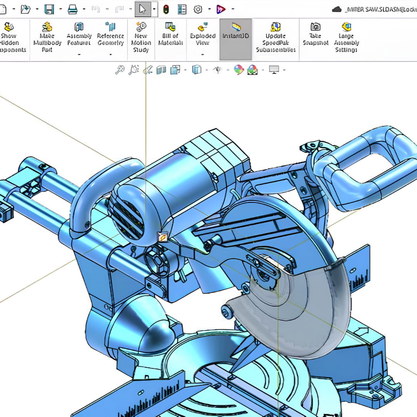Image resolution: width=417 pixels, height=417 pixels.
Task: Expand the Save dropdown arrow
Action: click(x=61, y=9)
